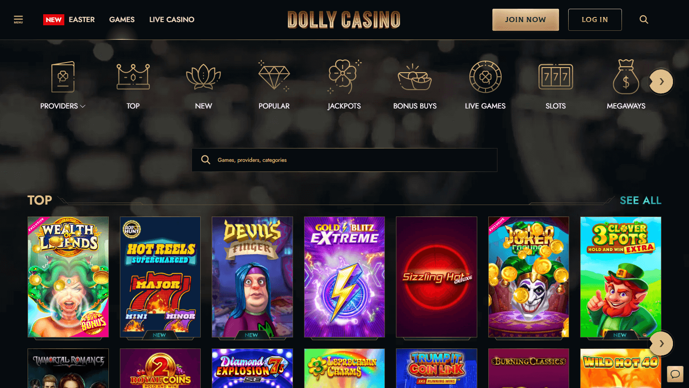Select the Top crown category icon

tap(133, 76)
